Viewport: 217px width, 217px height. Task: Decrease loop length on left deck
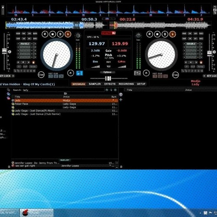point(18,62)
